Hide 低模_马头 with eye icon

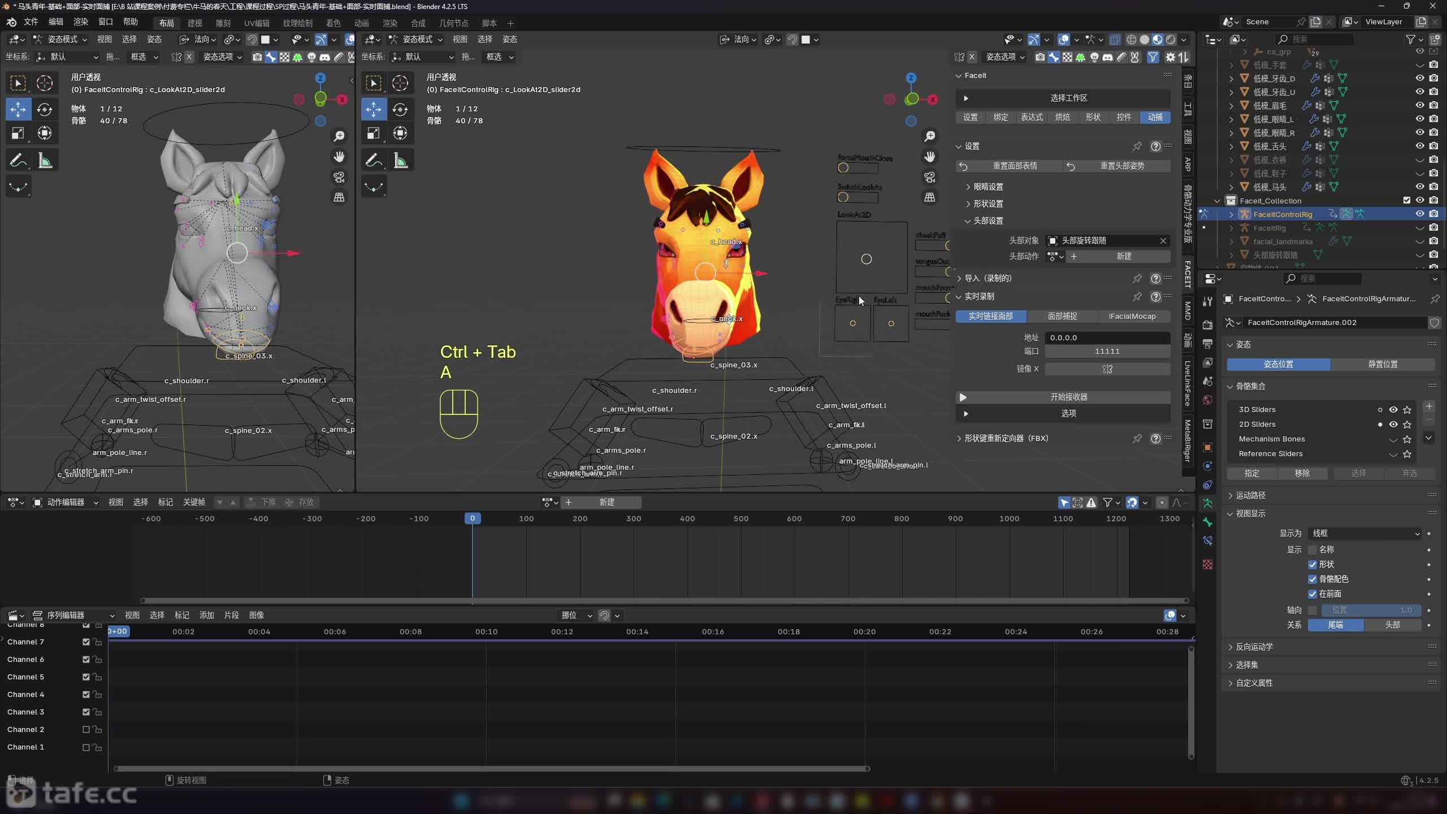pyautogui.click(x=1419, y=187)
